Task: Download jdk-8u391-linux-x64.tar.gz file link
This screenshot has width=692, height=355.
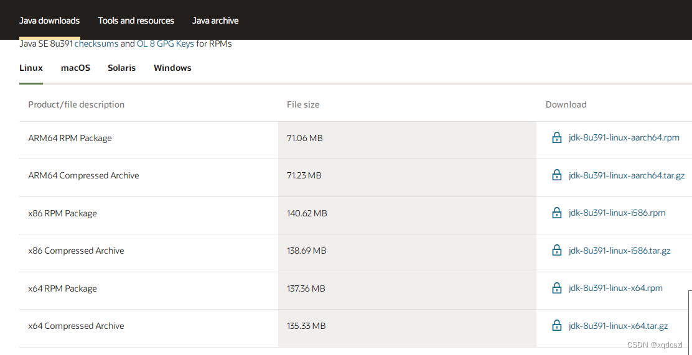Action: (x=618, y=326)
